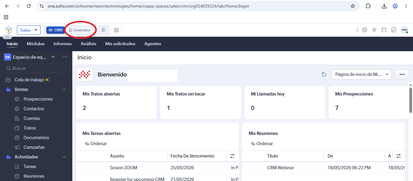Open the Inventory app tab

tap(80, 30)
